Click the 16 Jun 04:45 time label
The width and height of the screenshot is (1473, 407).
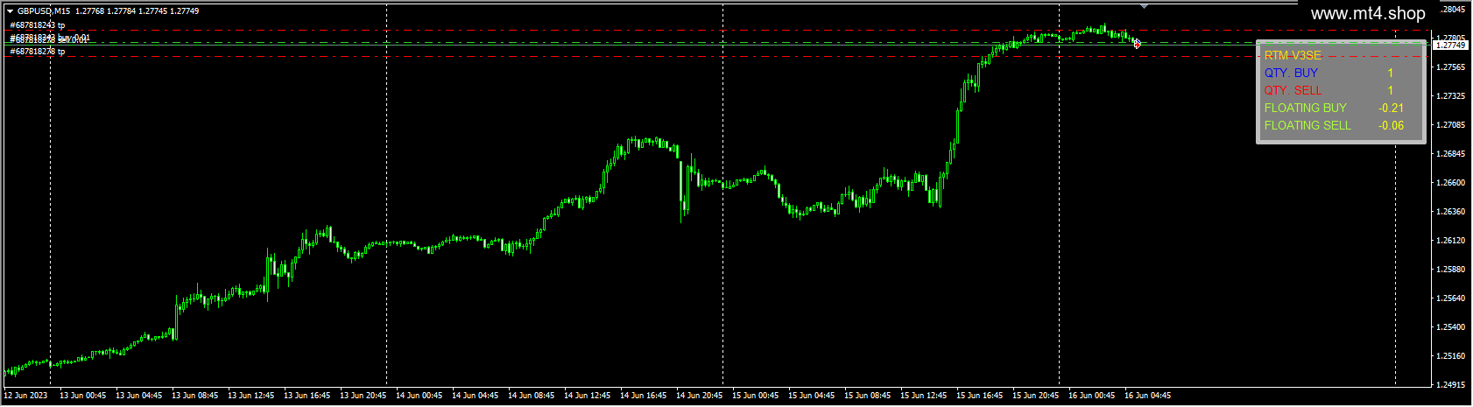click(x=1148, y=396)
